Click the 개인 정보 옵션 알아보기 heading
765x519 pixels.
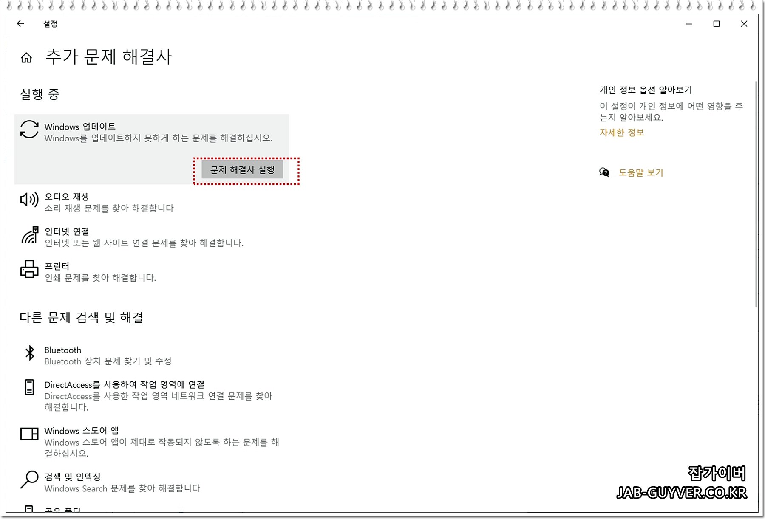tap(646, 90)
